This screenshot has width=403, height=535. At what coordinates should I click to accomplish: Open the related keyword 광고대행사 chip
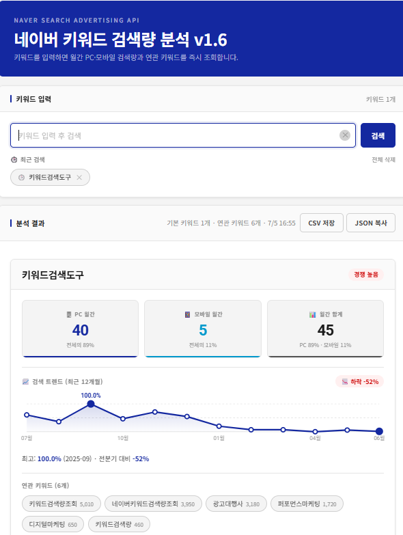(x=236, y=504)
